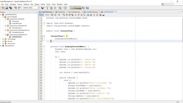Click the Redo arrow icon

[x=19, y=8]
